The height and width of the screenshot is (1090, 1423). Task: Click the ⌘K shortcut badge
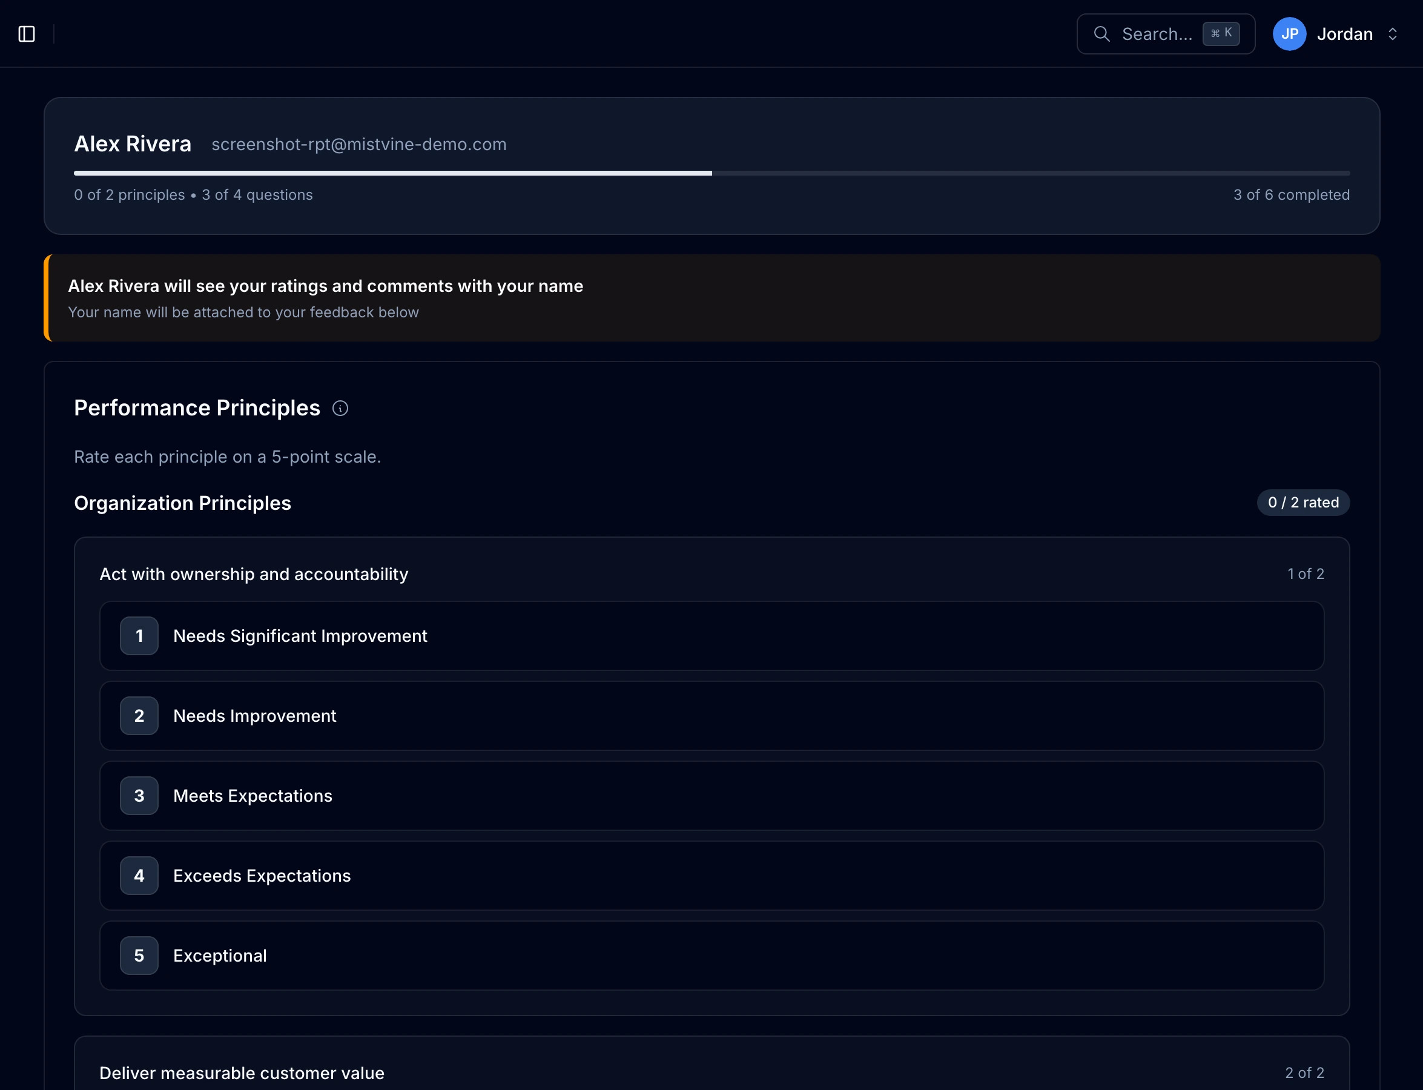(x=1221, y=34)
